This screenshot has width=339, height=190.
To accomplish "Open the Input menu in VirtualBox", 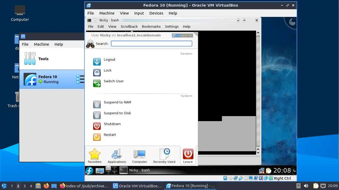I will coord(139,13).
